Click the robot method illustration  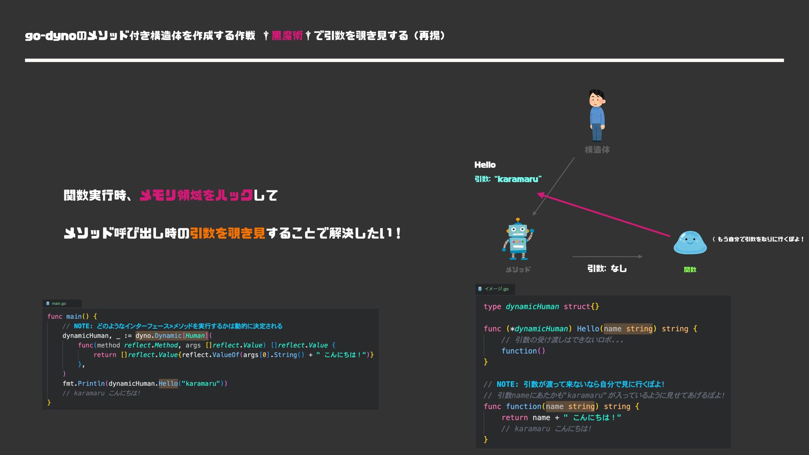click(518, 239)
